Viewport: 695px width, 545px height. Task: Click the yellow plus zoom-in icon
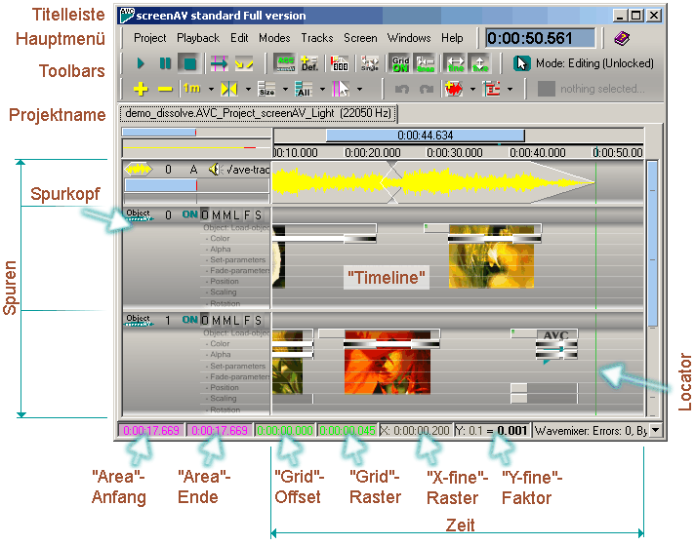pos(141,89)
